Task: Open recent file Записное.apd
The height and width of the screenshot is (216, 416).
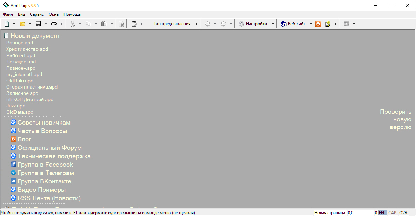Action: (22, 93)
